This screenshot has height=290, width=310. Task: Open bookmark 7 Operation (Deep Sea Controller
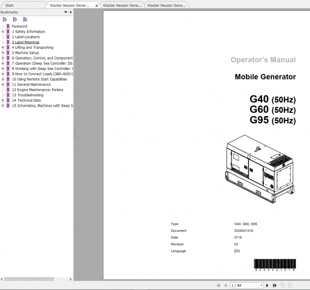[x=42, y=63]
